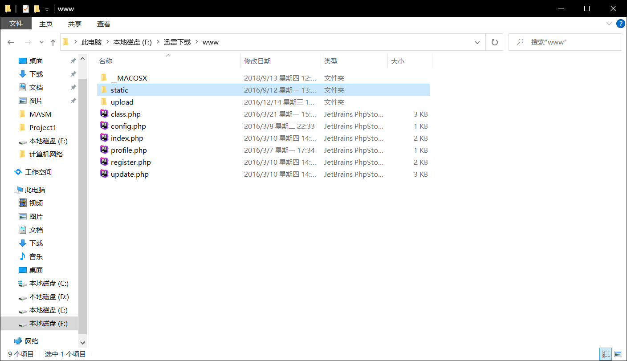The image size is (627, 361).
Task: Go back with the left arrow button
Action: (11, 42)
